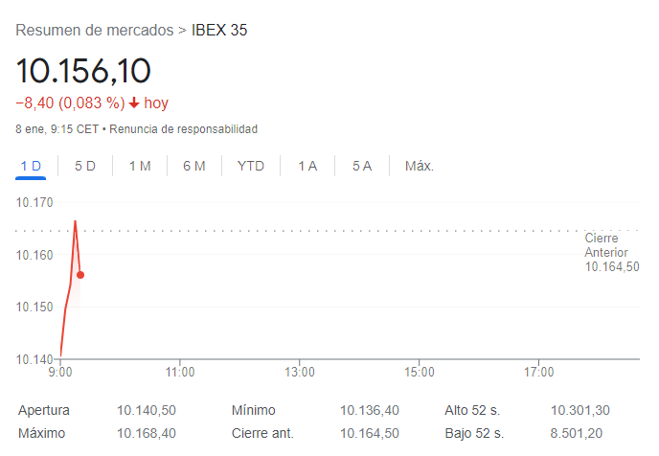Image resolution: width=659 pixels, height=456 pixels.
Task: Switch to the 1 D chart tab
Action: click(31, 166)
